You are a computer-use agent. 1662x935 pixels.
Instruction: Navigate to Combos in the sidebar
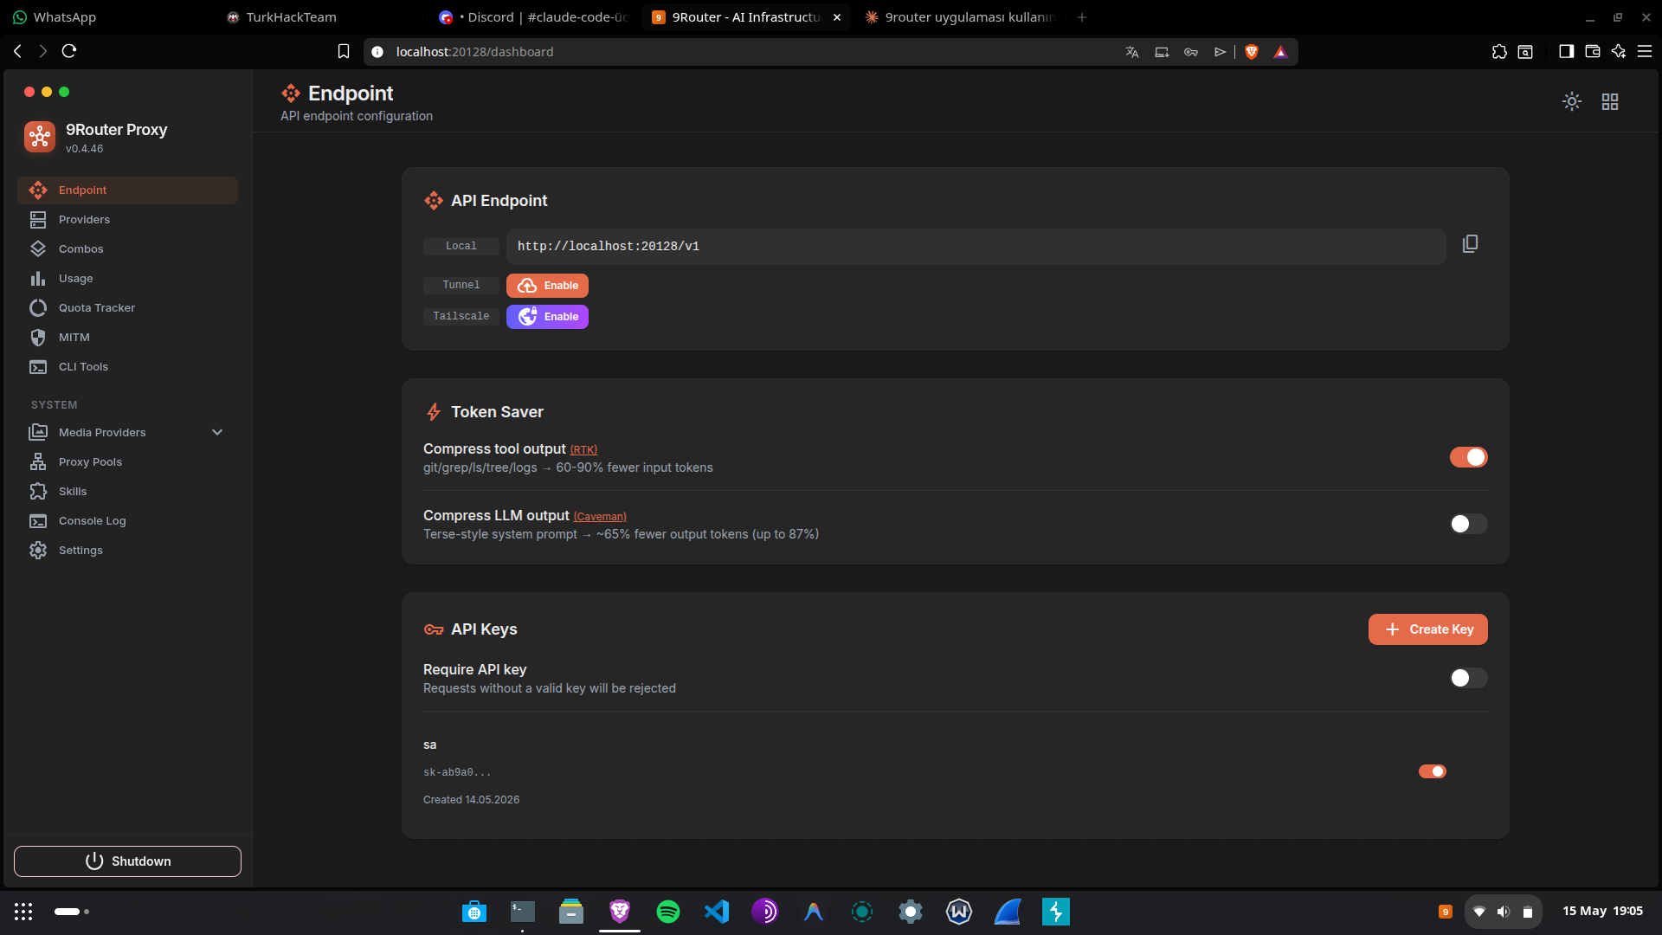pyautogui.click(x=127, y=249)
